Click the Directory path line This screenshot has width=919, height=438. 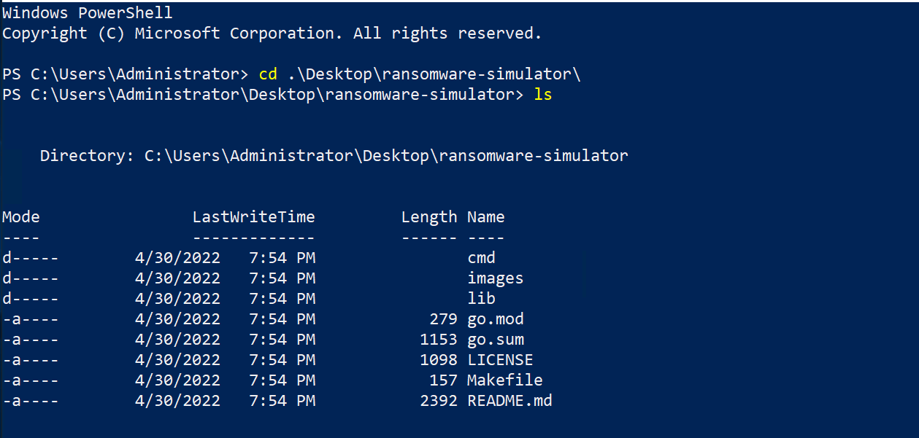334,156
